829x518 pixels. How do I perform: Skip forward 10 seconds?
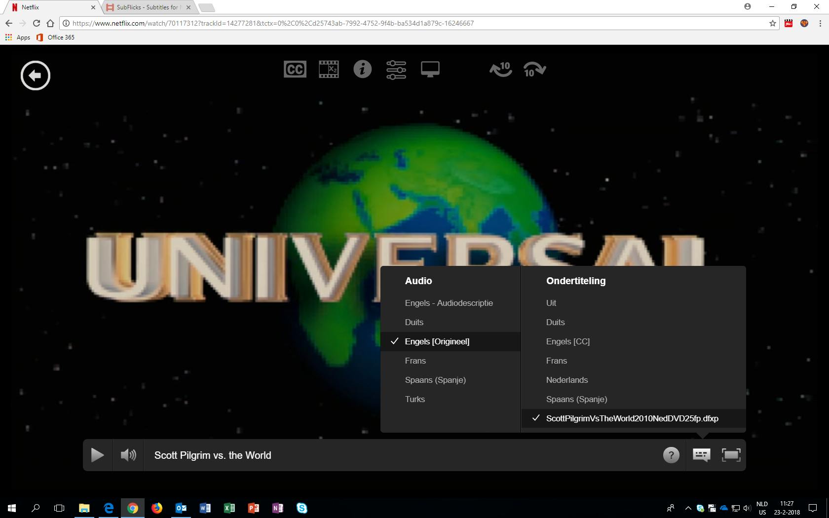click(x=534, y=70)
